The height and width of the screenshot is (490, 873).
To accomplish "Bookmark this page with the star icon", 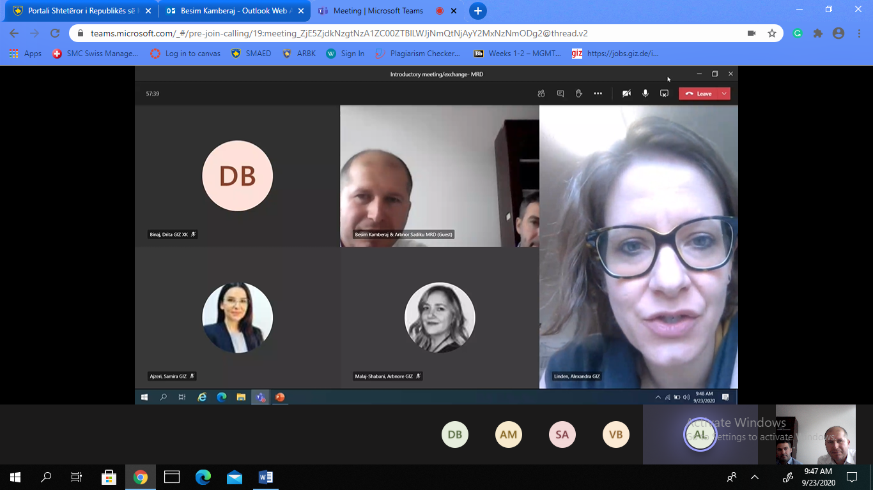I will 772,33.
